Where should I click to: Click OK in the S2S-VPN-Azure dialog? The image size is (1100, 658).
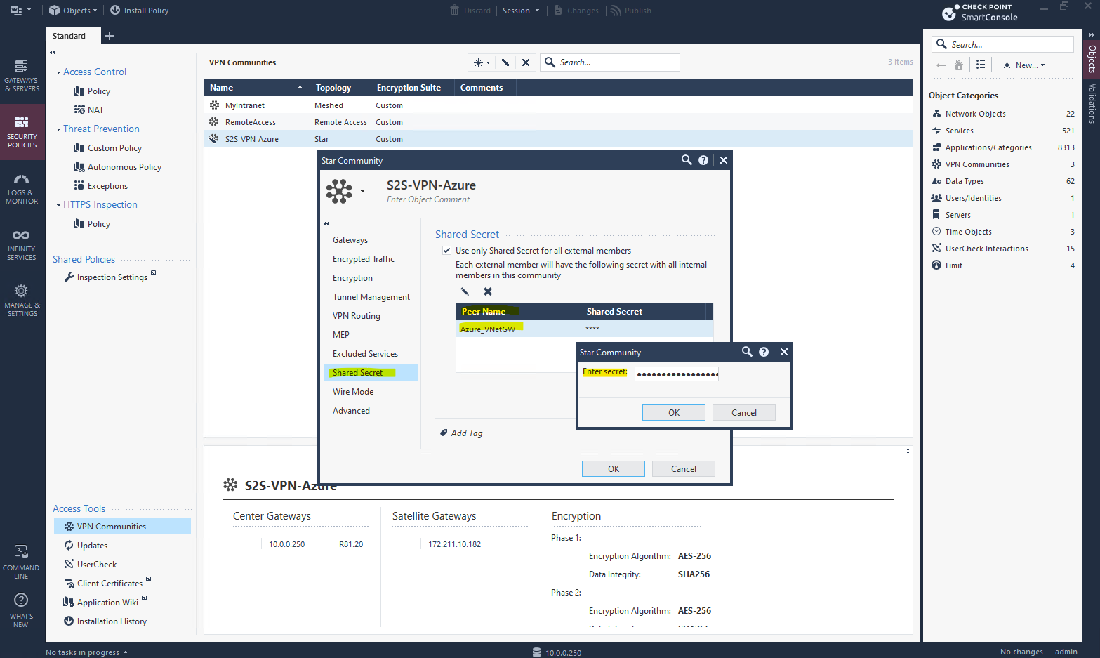point(614,468)
